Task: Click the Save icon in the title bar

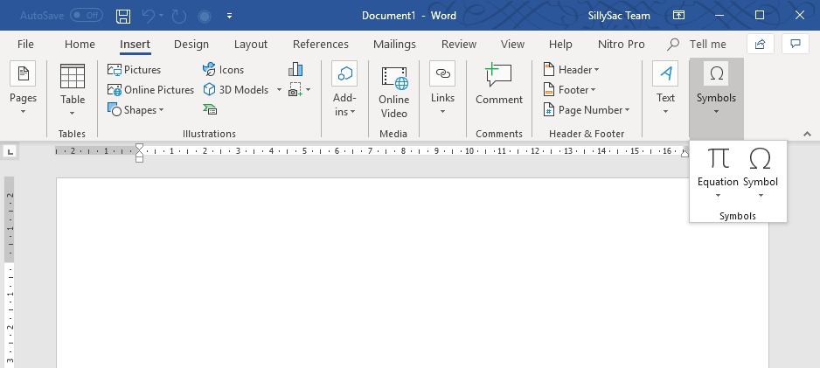Action: pyautogui.click(x=123, y=16)
